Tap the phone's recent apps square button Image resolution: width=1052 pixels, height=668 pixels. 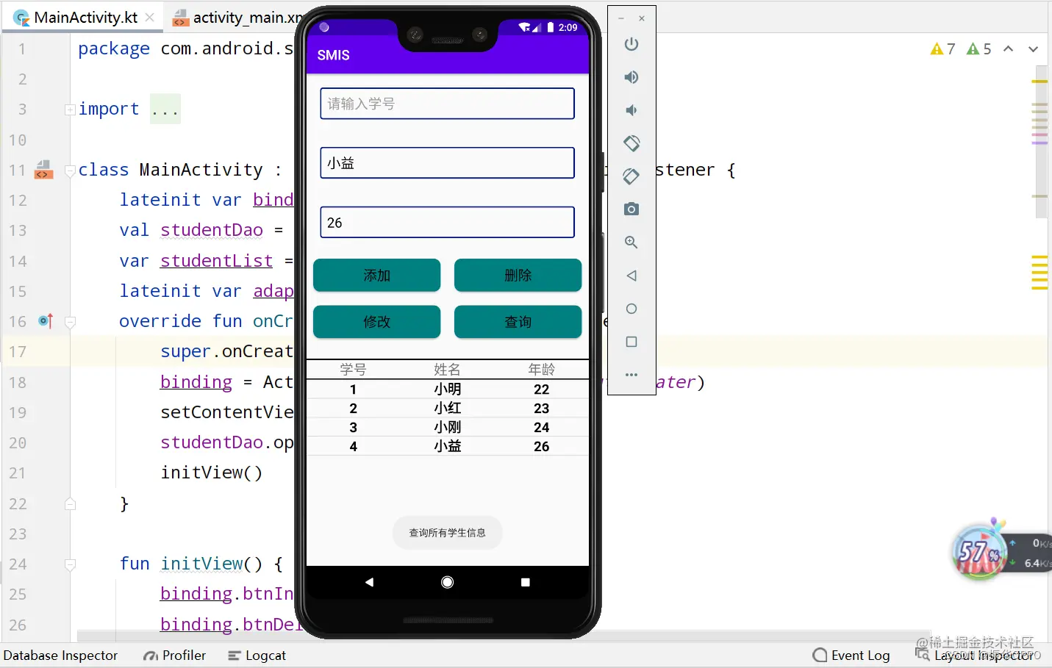coord(525,582)
